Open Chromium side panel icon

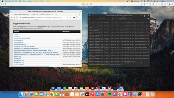(x=74, y=17)
